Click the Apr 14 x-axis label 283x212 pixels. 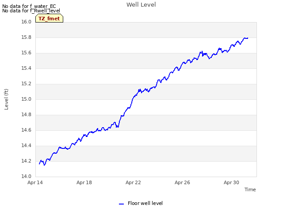(x=35, y=182)
